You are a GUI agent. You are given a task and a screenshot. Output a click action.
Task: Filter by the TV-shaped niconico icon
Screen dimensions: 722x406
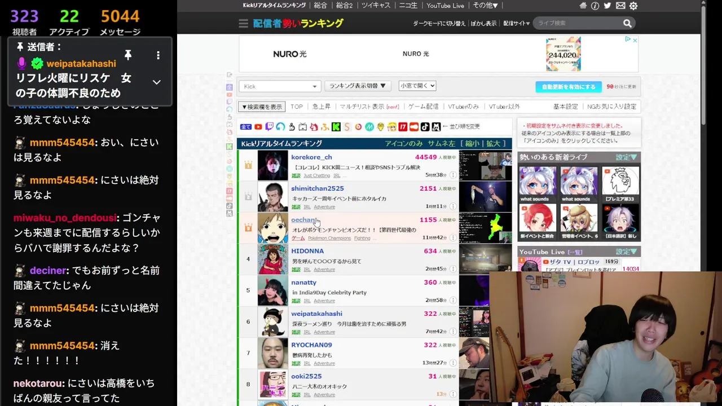303,127
